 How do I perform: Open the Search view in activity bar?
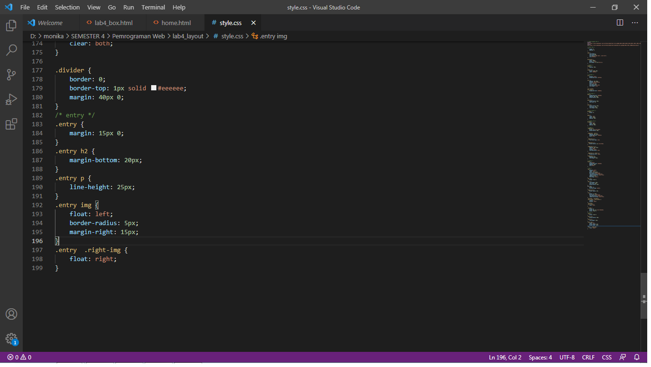[11, 50]
